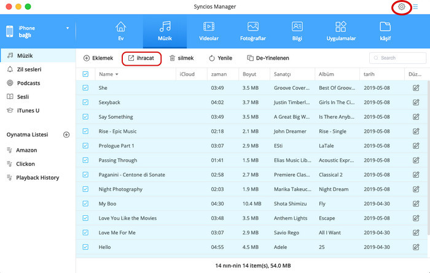Click the De-Yinelenen button
Viewport: 430px width, 273px height.
point(268,58)
